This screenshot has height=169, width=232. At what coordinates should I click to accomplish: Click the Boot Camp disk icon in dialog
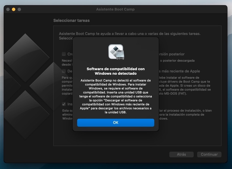(116, 52)
